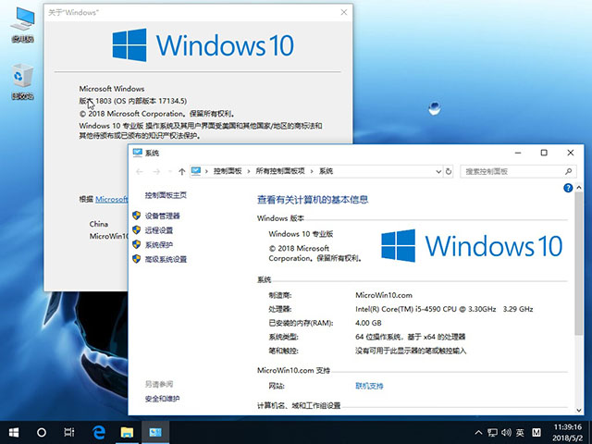Click the shield icon beside 设备管理器

click(136, 216)
